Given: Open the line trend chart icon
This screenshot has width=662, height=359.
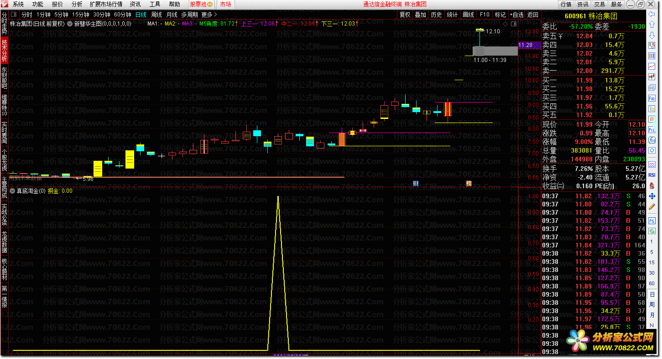Looking at the screenshot, I should (x=652, y=67).
